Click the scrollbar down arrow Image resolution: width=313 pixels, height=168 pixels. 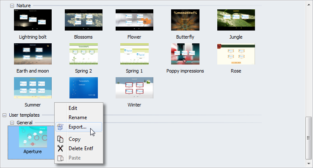(x=309, y=163)
